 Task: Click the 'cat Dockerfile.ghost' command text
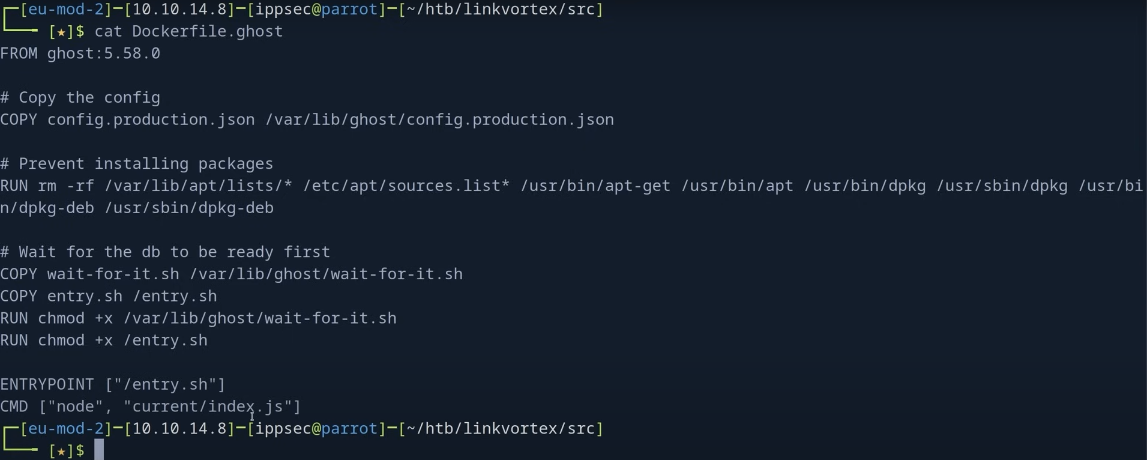pos(188,31)
